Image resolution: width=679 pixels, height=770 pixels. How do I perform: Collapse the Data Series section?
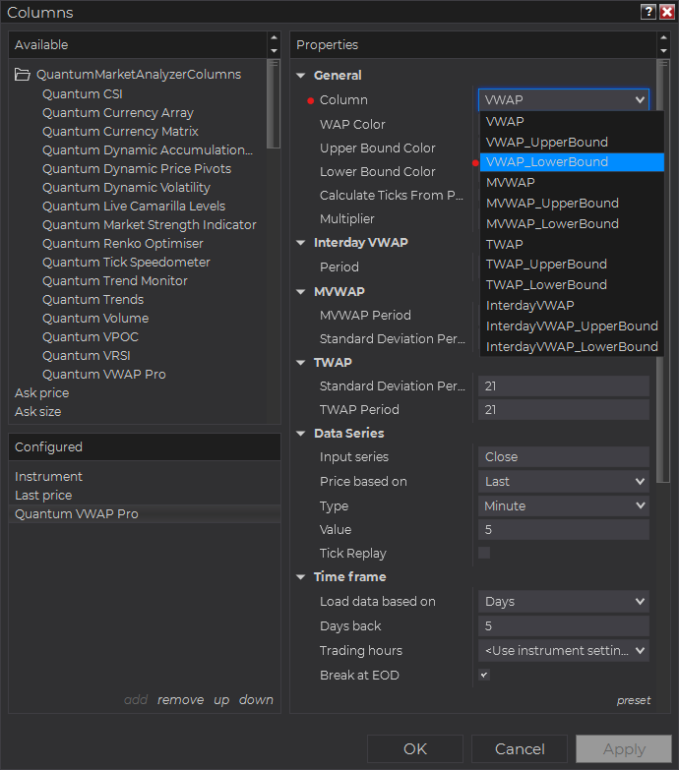coord(301,434)
